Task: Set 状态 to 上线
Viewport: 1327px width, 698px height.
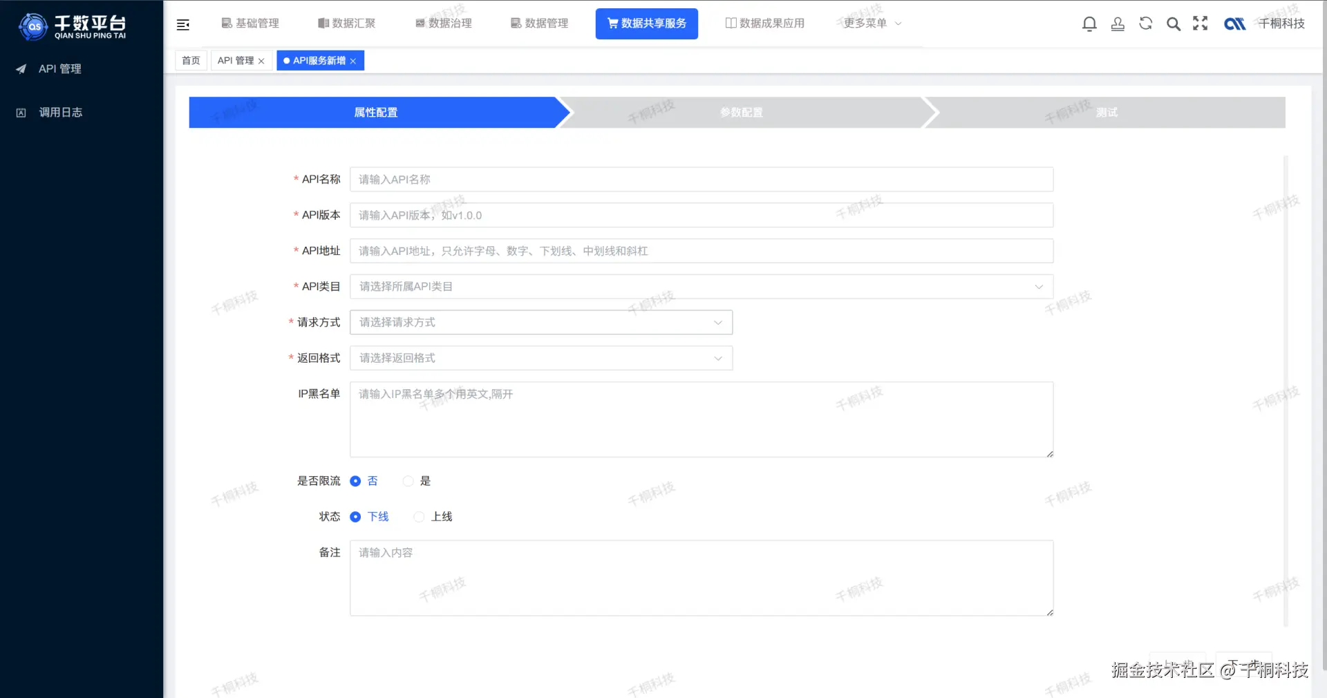Action: tap(419, 516)
